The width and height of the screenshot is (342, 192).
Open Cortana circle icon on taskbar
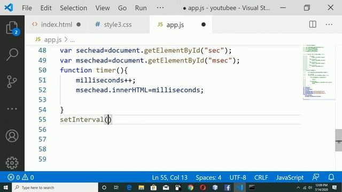coord(104,187)
